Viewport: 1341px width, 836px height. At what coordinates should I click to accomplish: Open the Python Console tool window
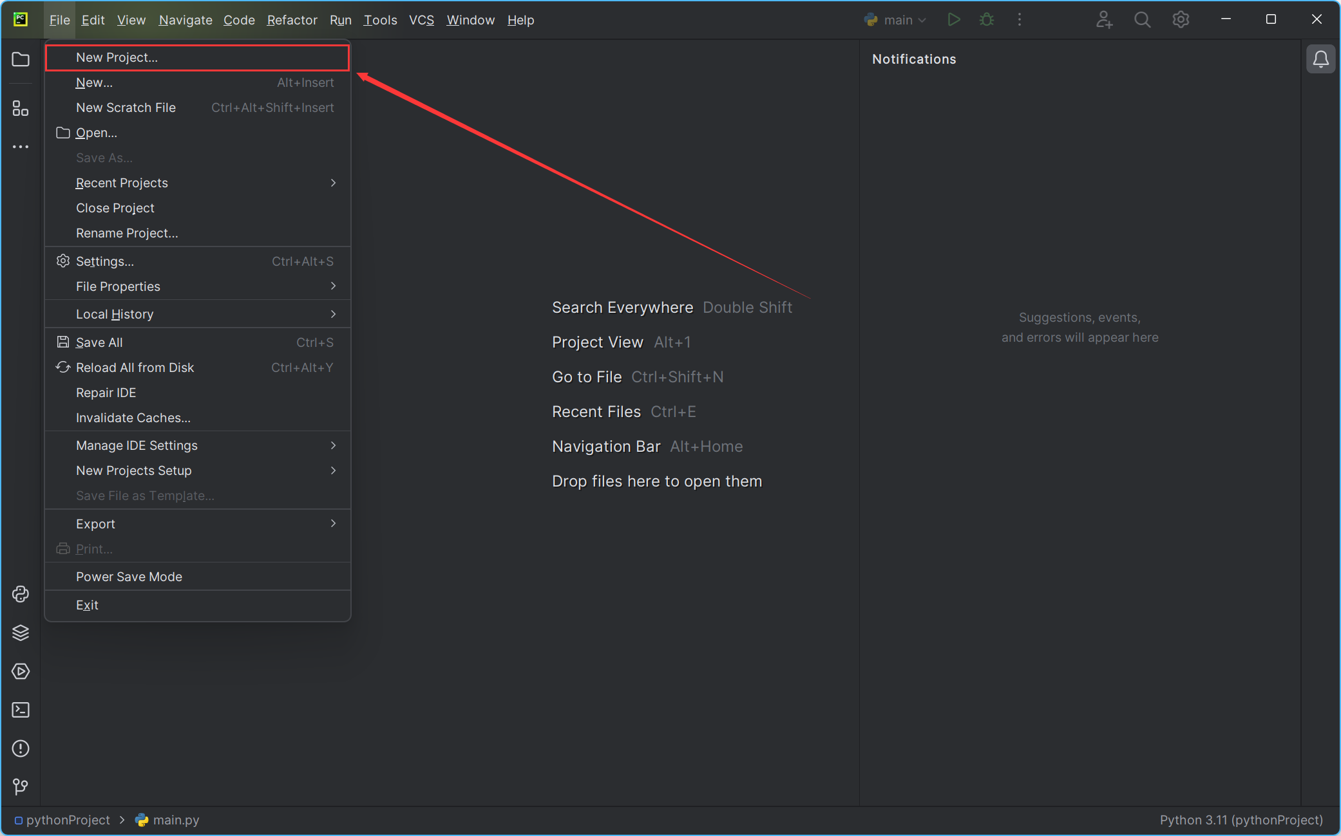point(21,594)
